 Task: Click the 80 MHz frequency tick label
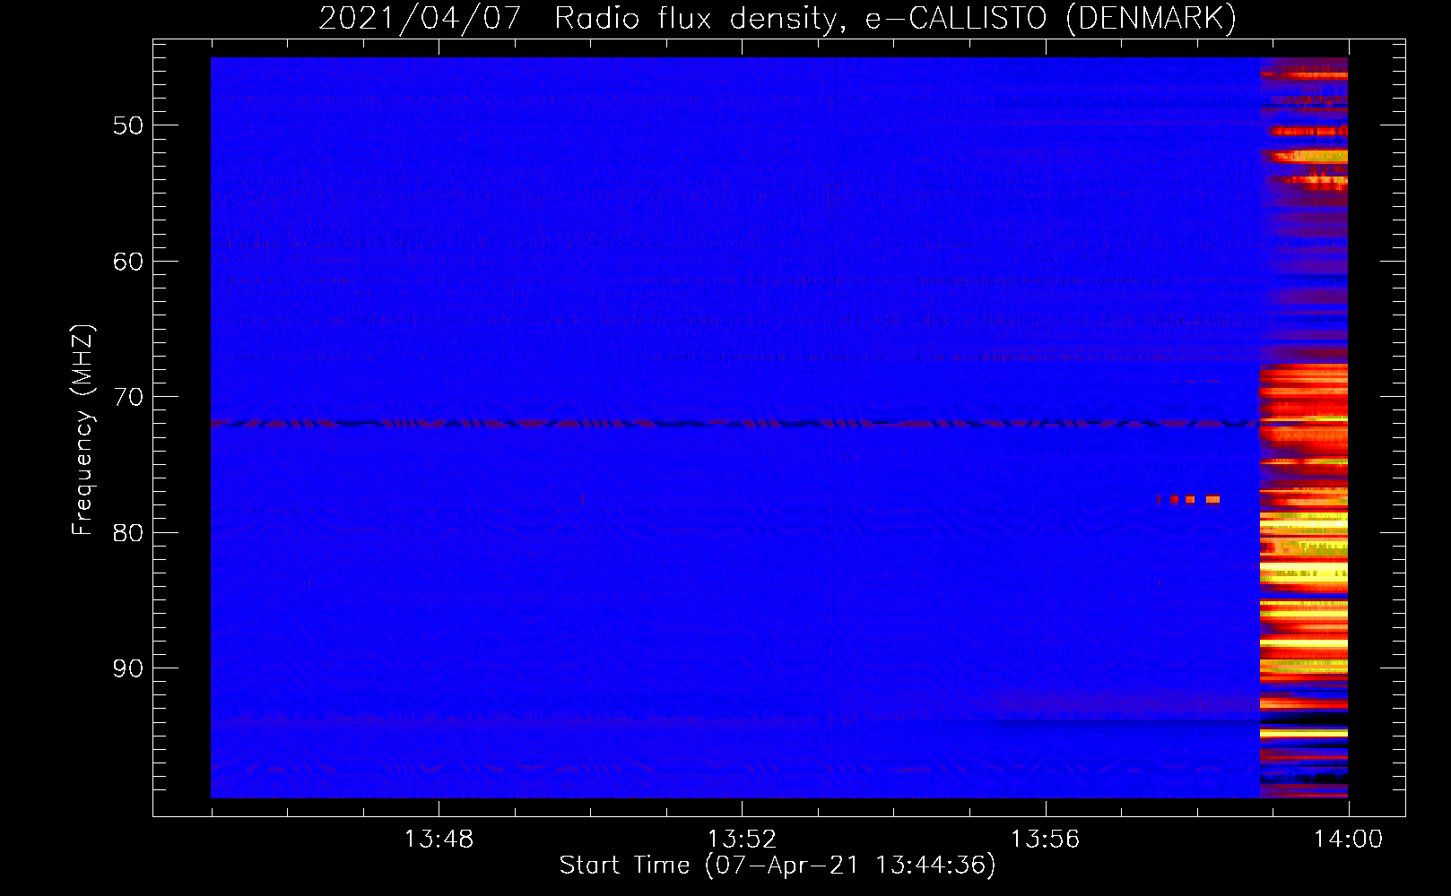(127, 532)
